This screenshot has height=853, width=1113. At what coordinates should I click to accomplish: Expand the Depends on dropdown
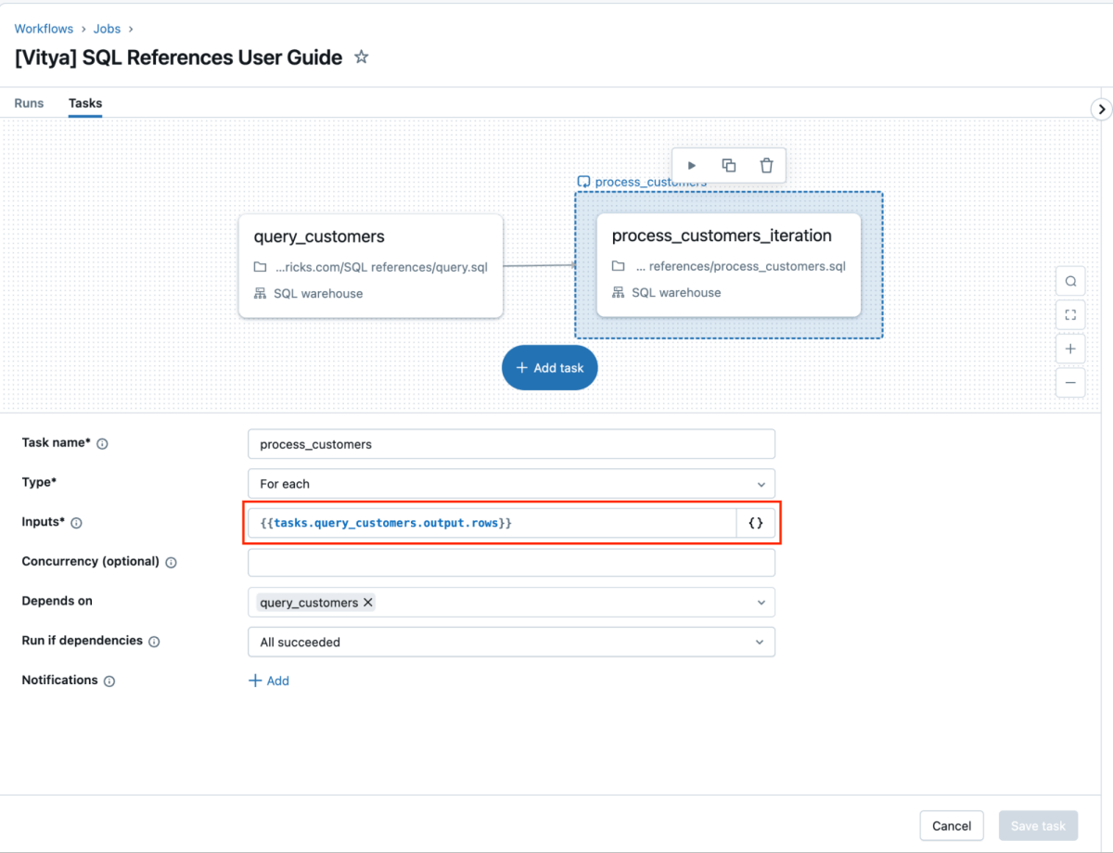(x=761, y=603)
